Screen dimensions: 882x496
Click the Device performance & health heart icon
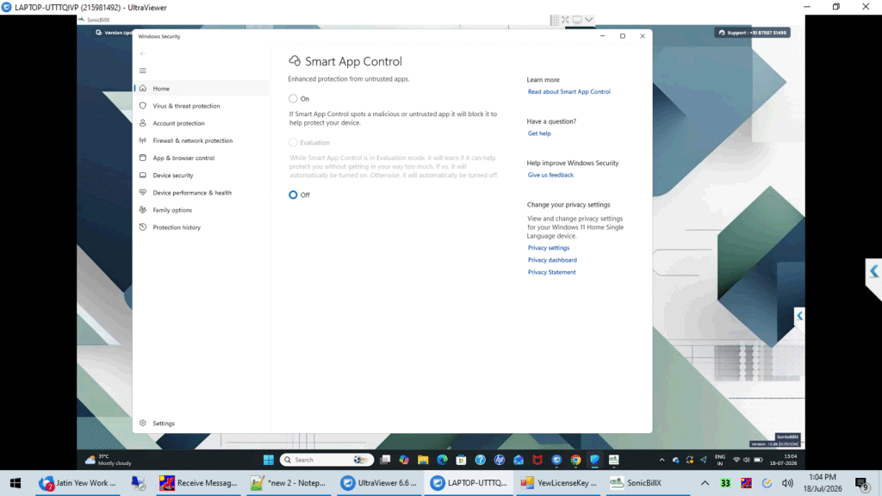[143, 192]
